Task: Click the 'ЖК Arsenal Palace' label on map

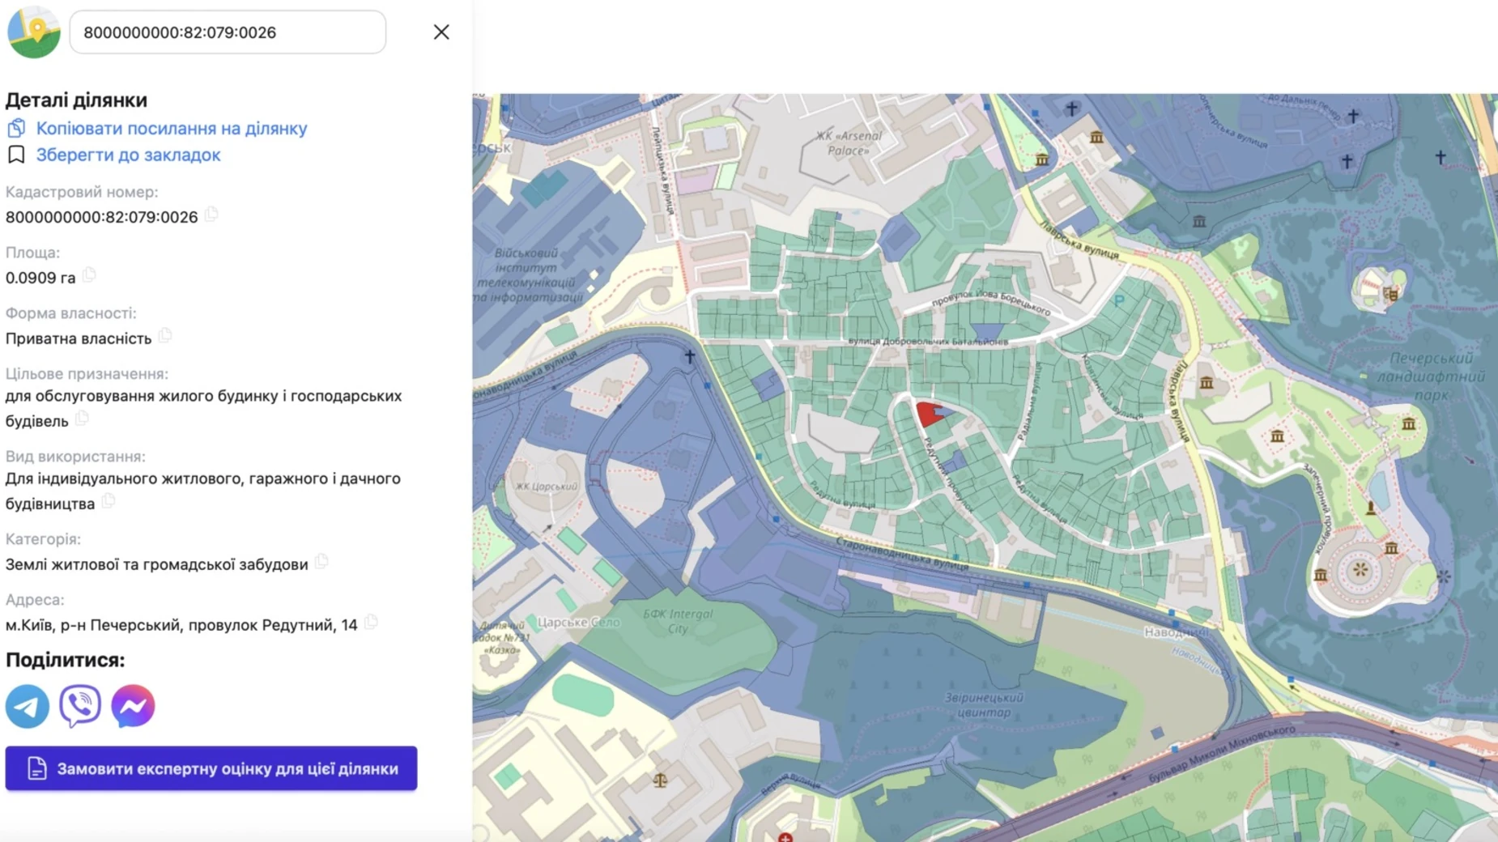Action: pyautogui.click(x=848, y=143)
